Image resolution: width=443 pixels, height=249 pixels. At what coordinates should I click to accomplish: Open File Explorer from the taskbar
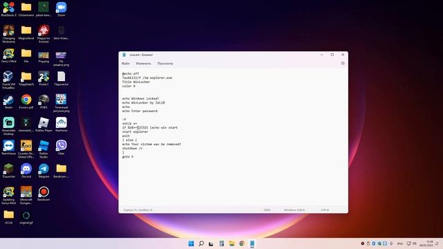pyautogui.click(x=232, y=243)
